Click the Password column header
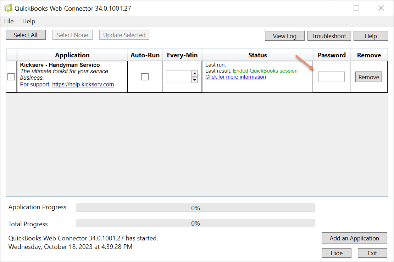 click(x=332, y=55)
